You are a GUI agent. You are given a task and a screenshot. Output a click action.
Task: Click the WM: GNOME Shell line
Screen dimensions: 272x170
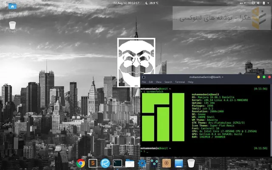[203, 117]
